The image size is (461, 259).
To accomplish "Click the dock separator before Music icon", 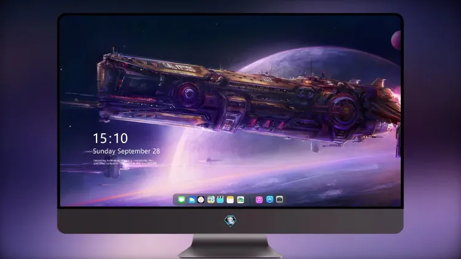I will (250, 200).
